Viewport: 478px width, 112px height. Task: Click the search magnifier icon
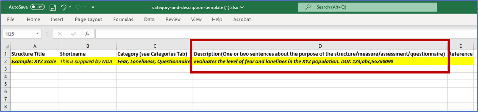tap(308, 7)
